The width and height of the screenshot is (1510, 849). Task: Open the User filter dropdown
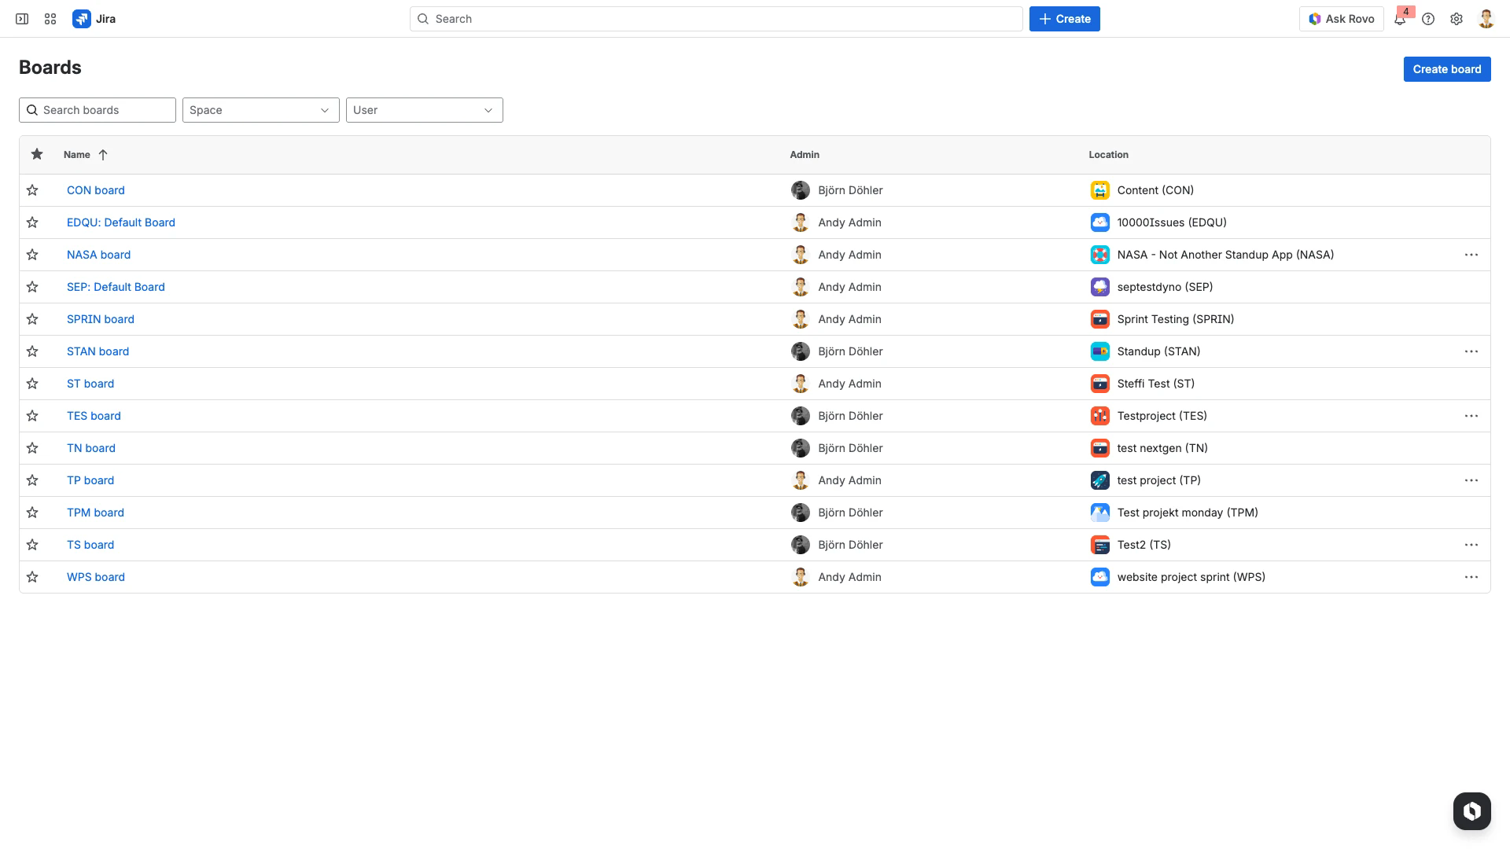[424, 109]
